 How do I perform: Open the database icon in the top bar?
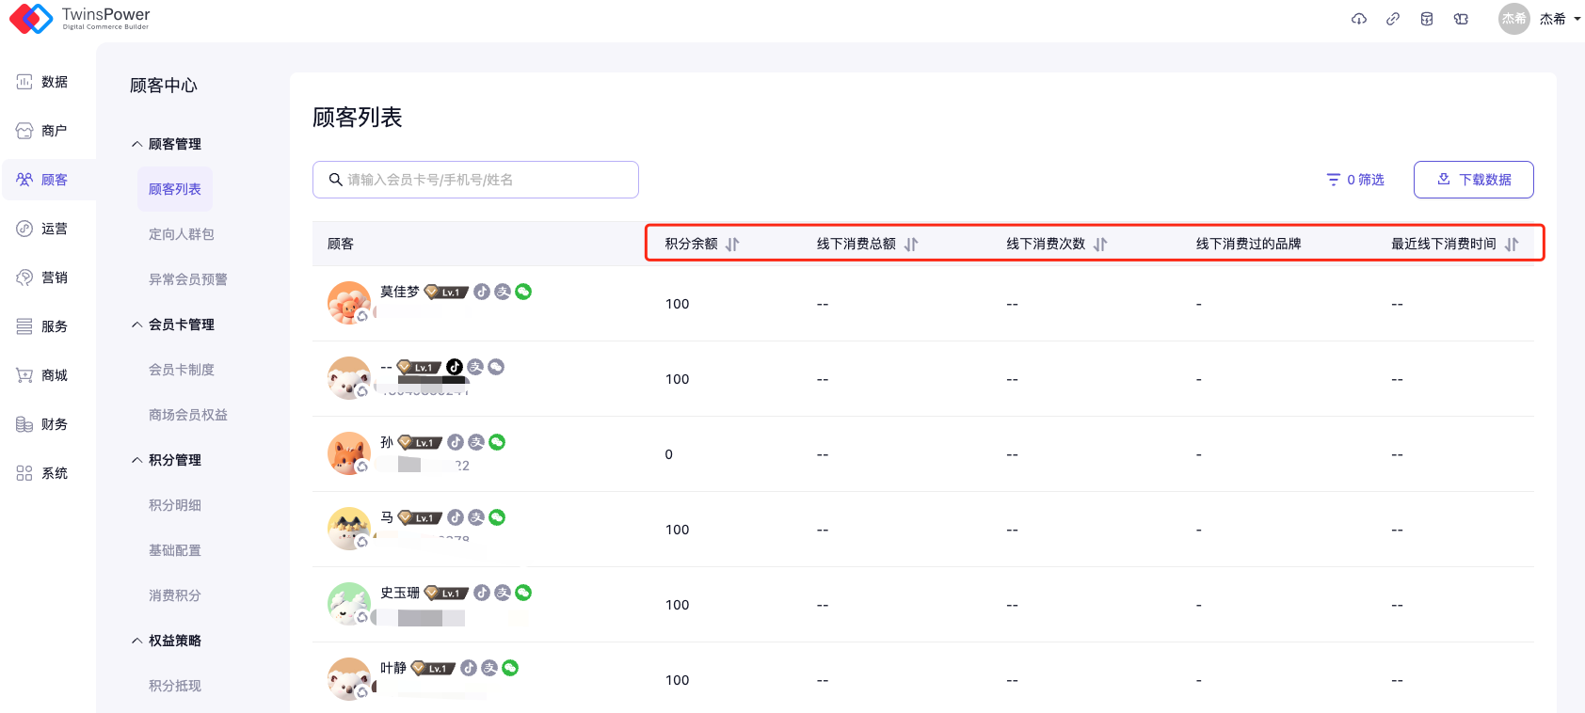pos(1427,19)
